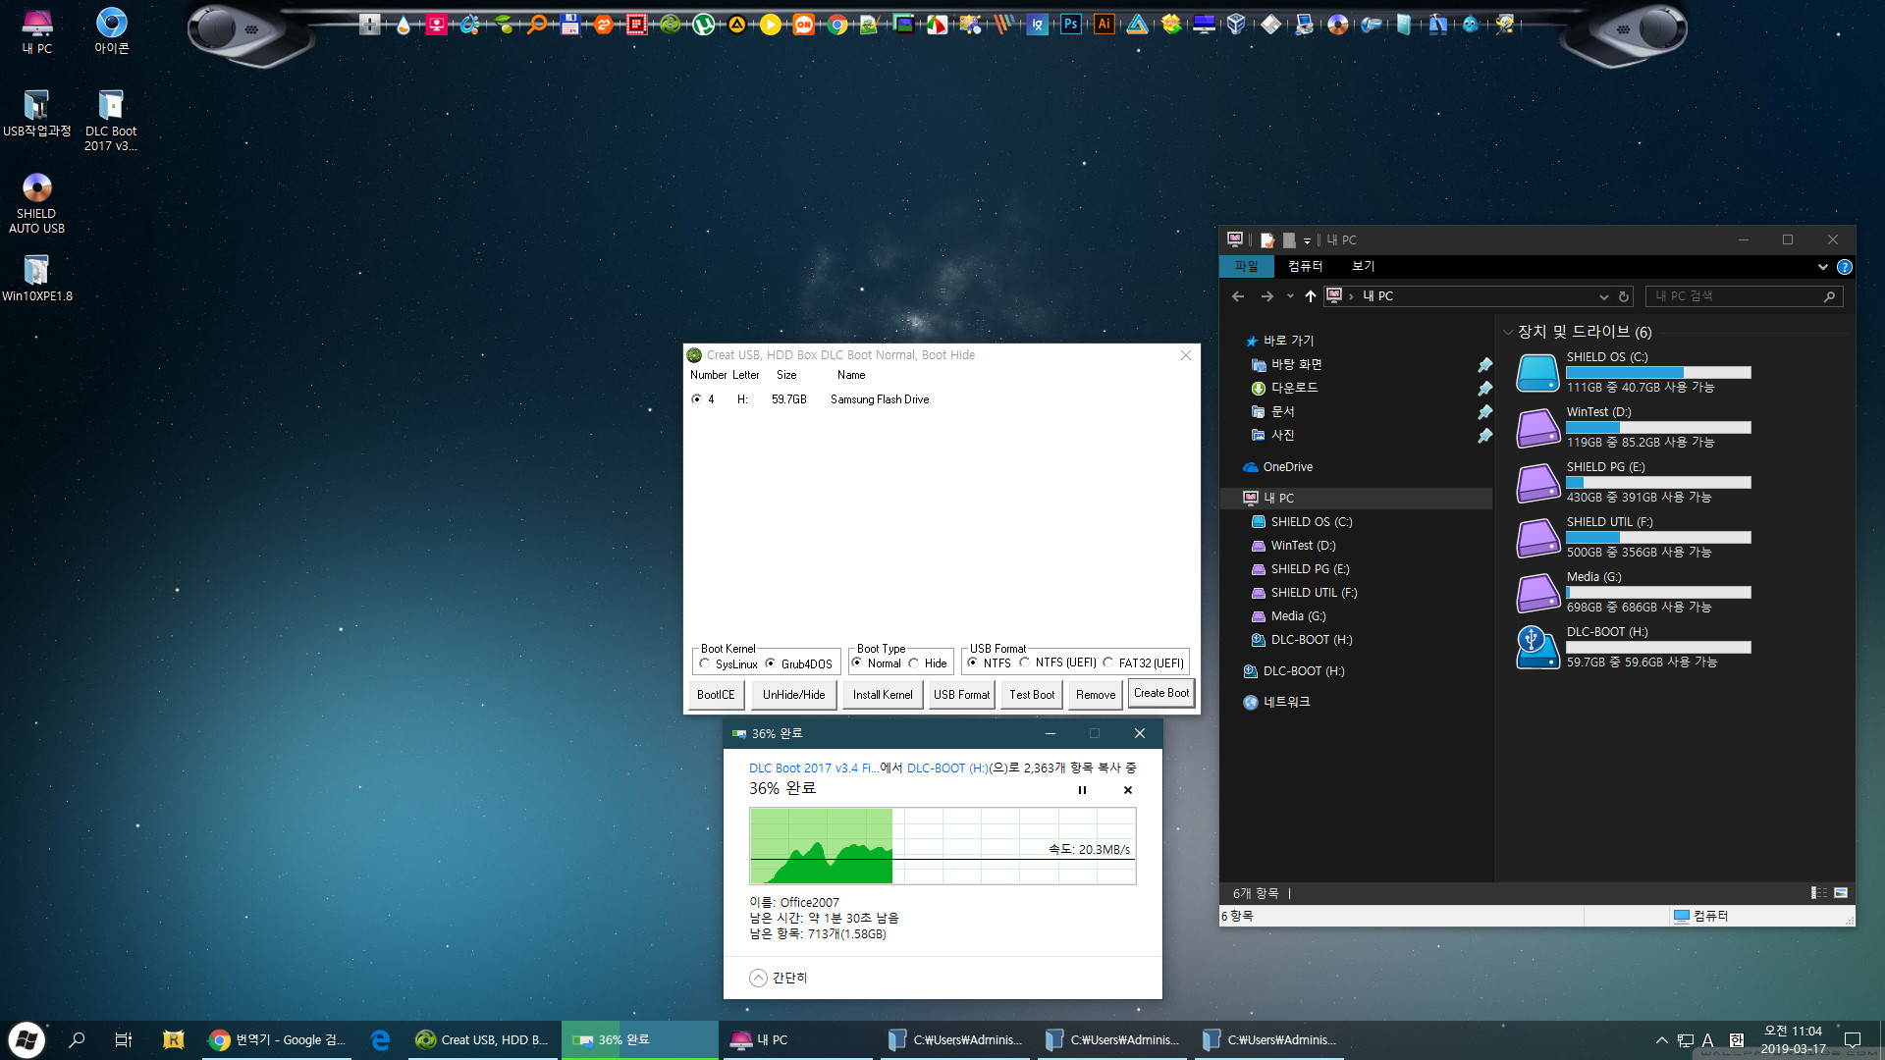Open SHIELD AUTO USB desktop icon
Screen dimensions: 1885x1060
point(36,203)
